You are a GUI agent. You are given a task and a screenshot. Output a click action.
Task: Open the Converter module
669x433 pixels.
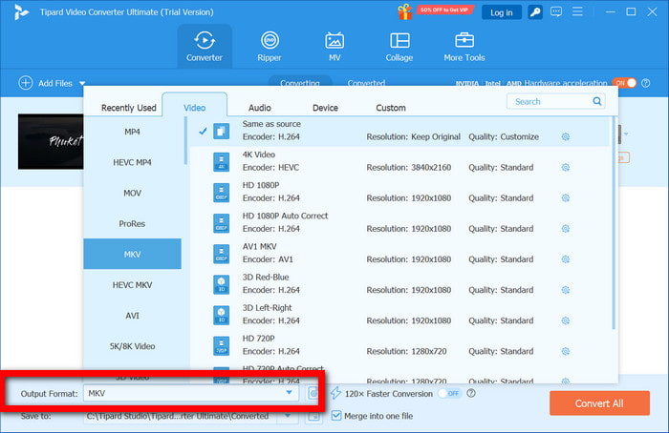[x=205, y=46]
